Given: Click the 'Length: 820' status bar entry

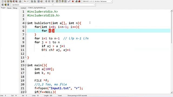Looking at the screenshot, I should tap(48, 96).
